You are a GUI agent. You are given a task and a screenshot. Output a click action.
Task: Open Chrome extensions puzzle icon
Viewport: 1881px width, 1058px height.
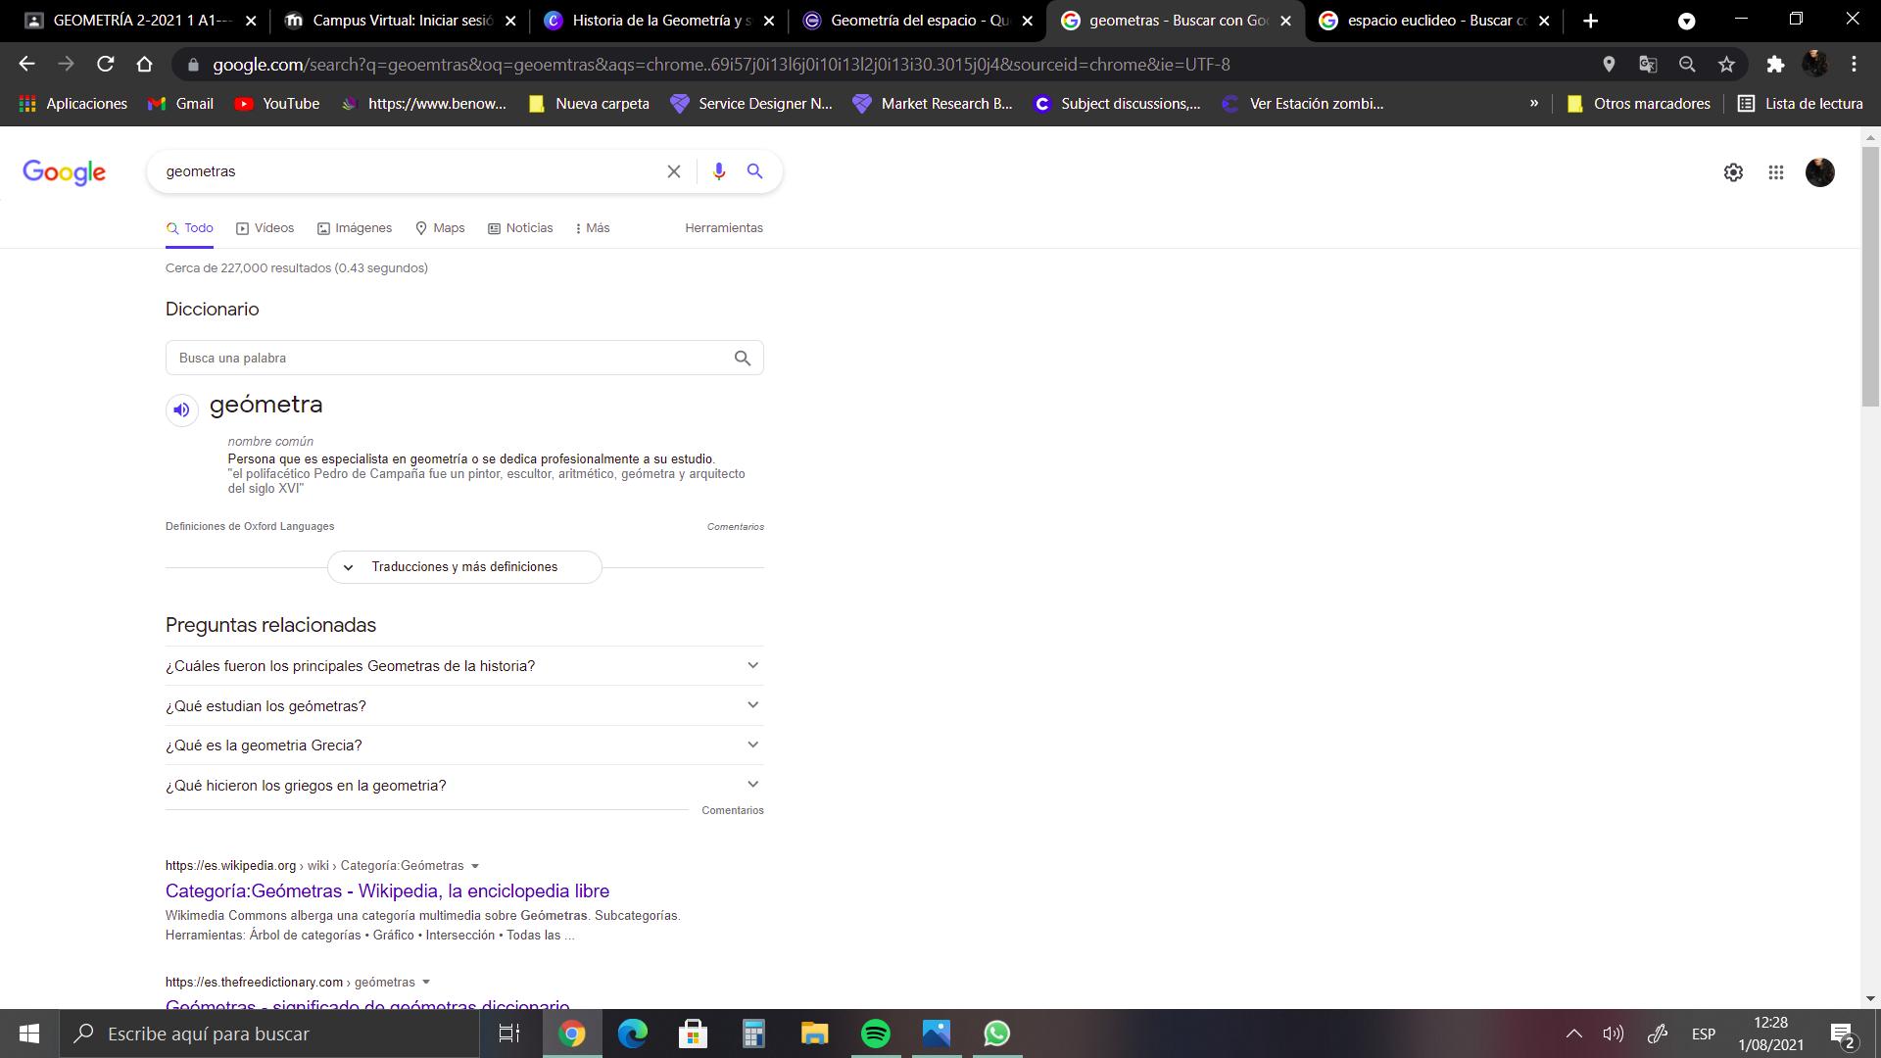[x=1775, y=65]
